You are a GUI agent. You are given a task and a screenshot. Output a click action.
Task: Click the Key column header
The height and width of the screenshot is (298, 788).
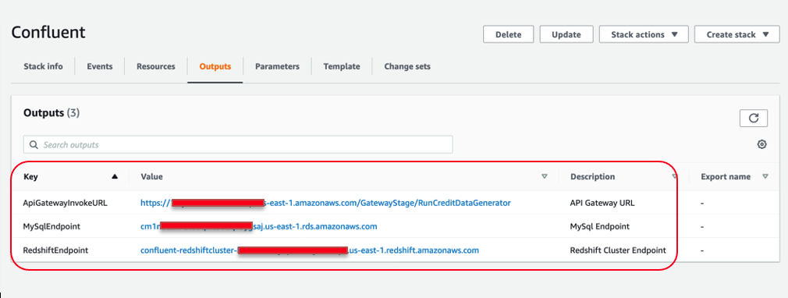click(x=30, y=176)
